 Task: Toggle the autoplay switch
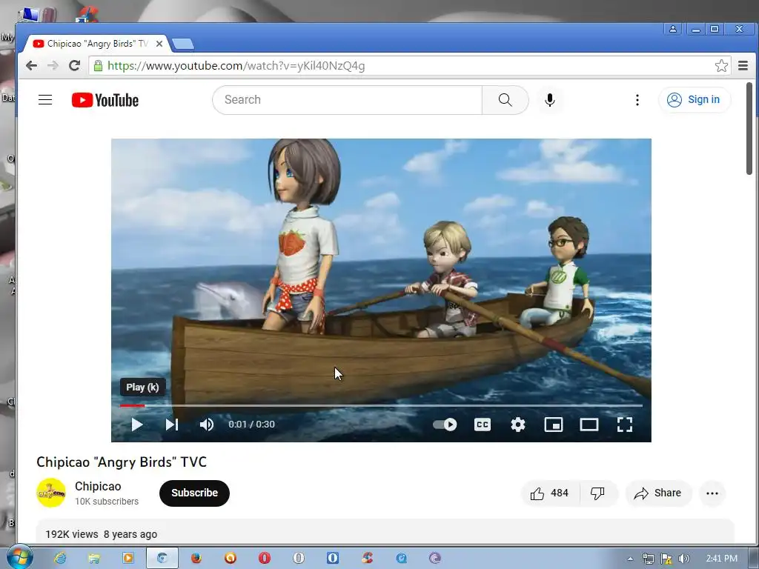click(x=445, y=425)
